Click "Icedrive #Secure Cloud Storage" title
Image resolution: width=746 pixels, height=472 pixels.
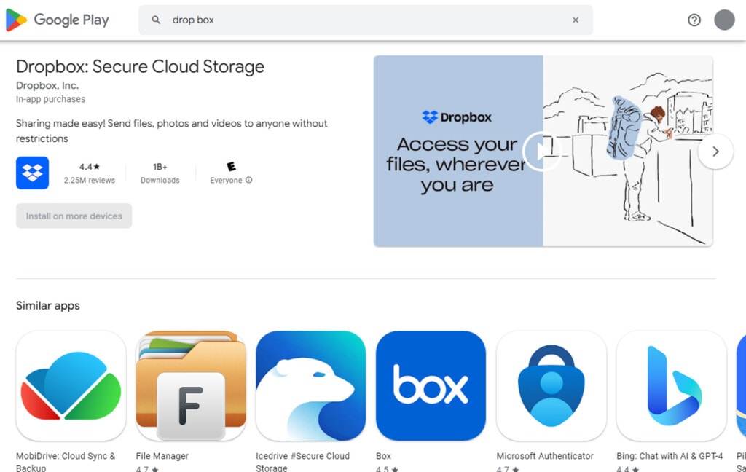(302, 462)
